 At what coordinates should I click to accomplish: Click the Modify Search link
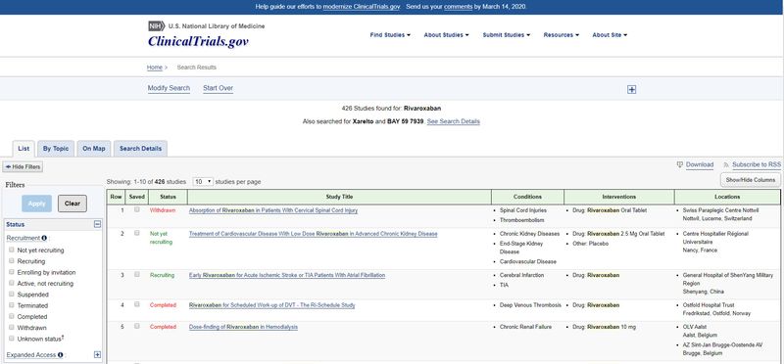click(169, 88)
